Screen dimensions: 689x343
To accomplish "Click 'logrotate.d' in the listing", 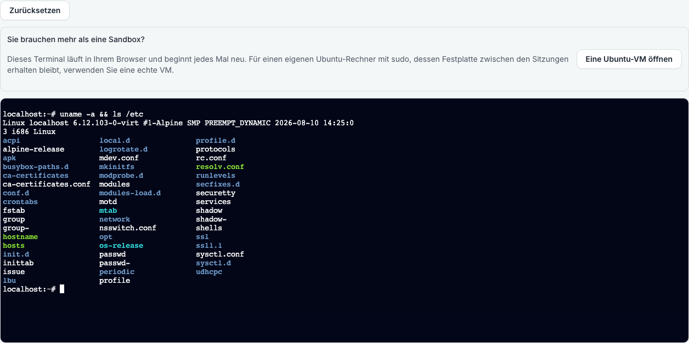I will tap(123, 149).
